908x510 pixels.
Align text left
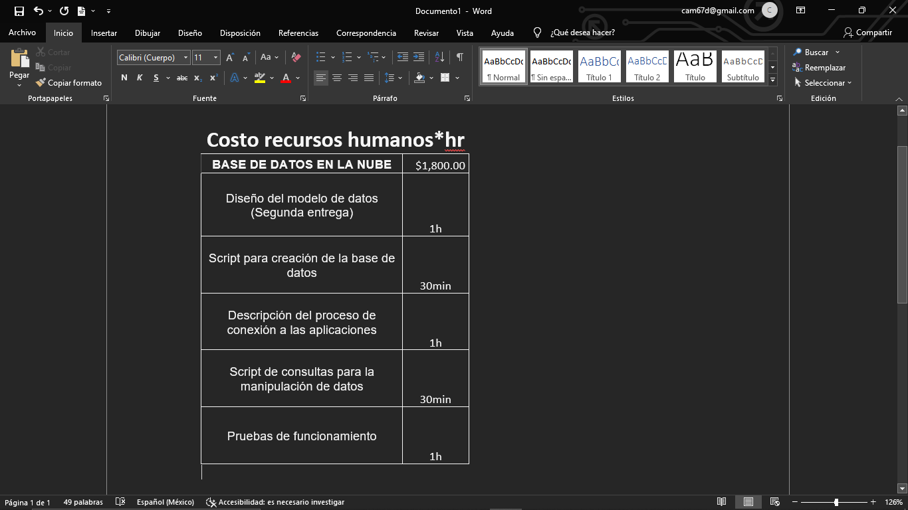point(321,78)
